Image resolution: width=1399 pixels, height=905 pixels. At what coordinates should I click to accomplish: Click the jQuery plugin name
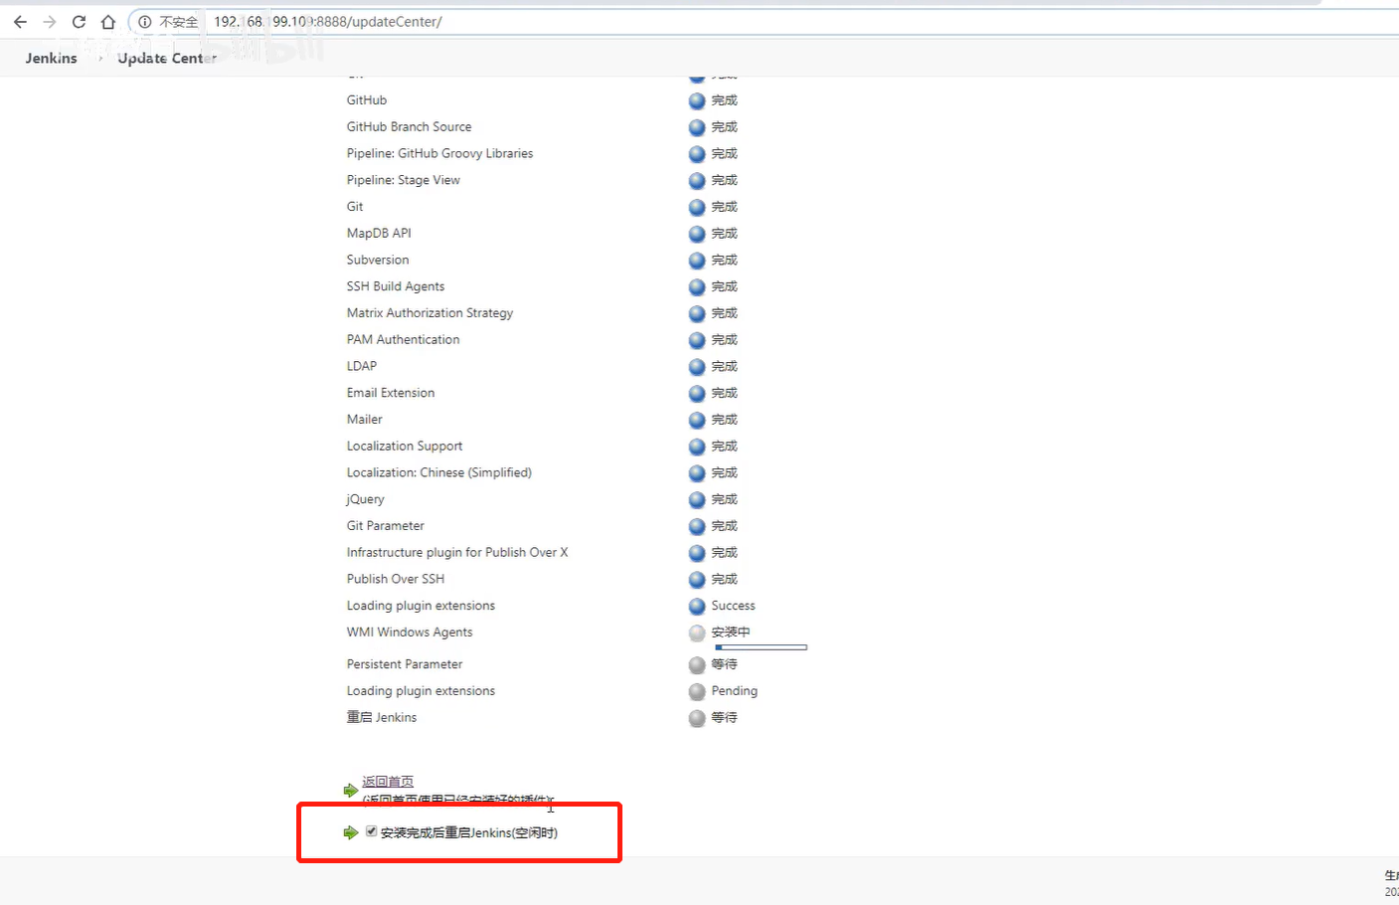pyautogui.click(x=365, y=499)
